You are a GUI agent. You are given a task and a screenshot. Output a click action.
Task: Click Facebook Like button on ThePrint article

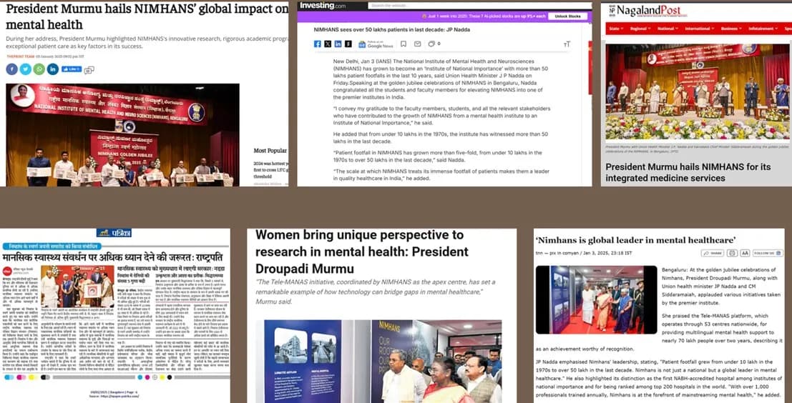(x=72, y=69)
